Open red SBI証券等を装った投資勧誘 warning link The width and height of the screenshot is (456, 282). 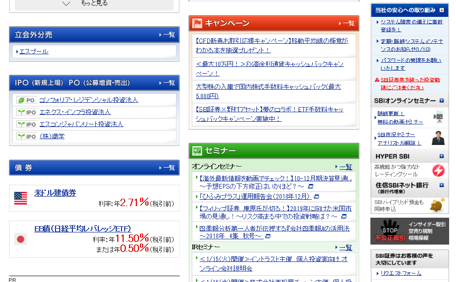click(x=411, y=84)
